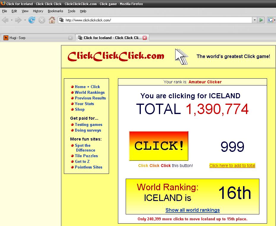The width and height of the screenshot is (276, 226).
Task: Click the Firefox back arrow button
Action: [5, 20]
